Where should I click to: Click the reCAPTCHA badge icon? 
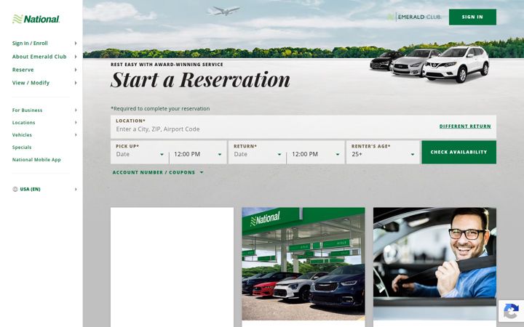pos(511,311)
